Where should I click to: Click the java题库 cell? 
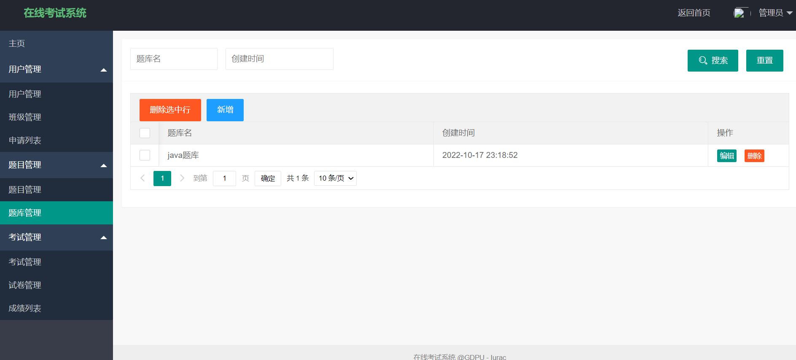tap(296, 155)
